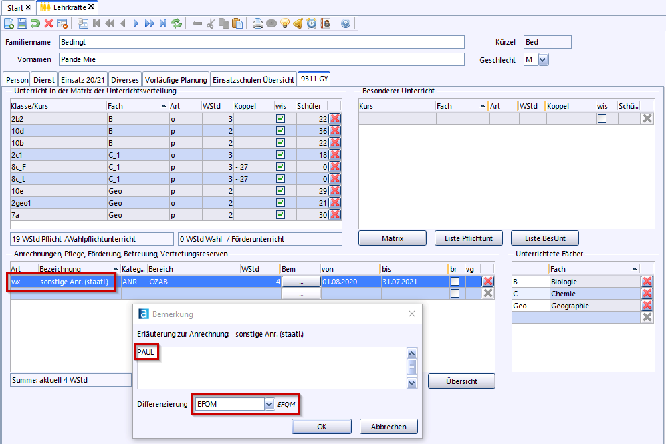
Task: Click the Liste Pflichtunt button
Action: click(x=469, y=238)
